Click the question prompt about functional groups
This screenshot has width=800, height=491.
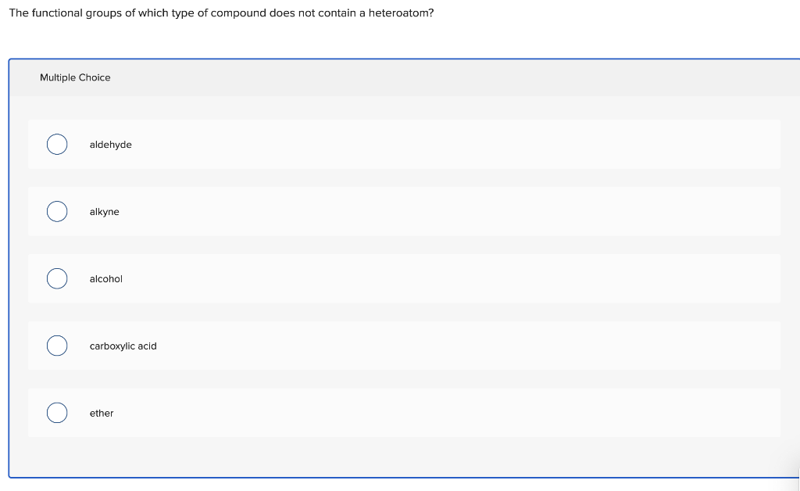pyautogui.click(x=221, y=13)
